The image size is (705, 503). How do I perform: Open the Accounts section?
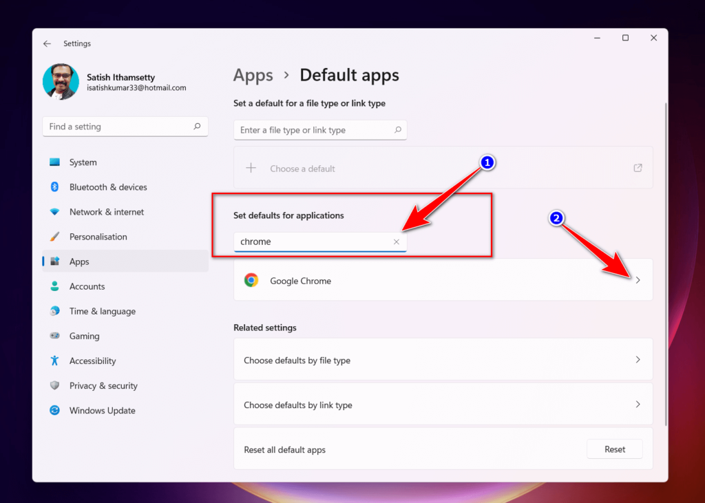125,286
